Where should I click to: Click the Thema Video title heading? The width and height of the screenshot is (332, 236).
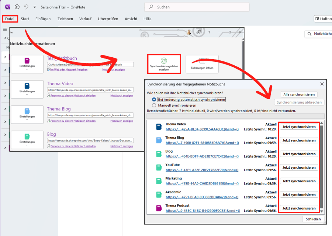pos(60,83)
